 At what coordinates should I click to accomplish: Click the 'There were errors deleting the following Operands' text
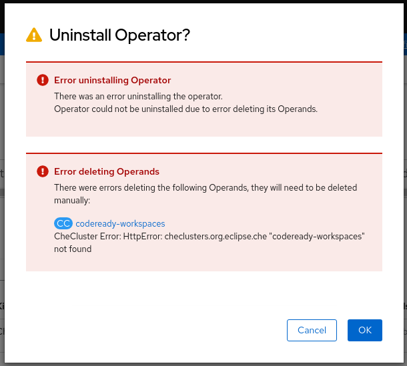[x=206, y=194]
